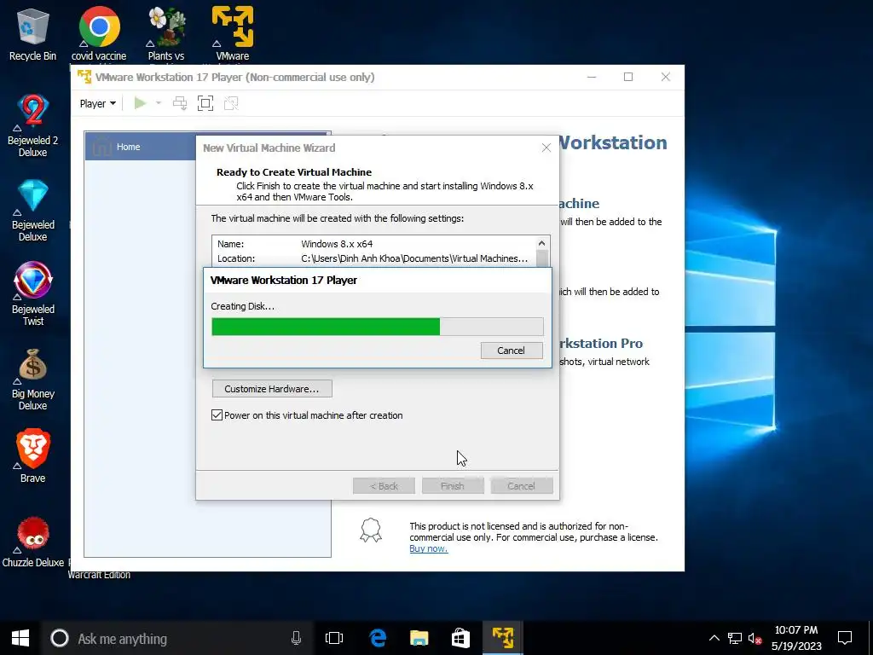Viewport: 873px width, 655px height.
Task: Click the license ribbon badge icon
Action: pos(371,530)
